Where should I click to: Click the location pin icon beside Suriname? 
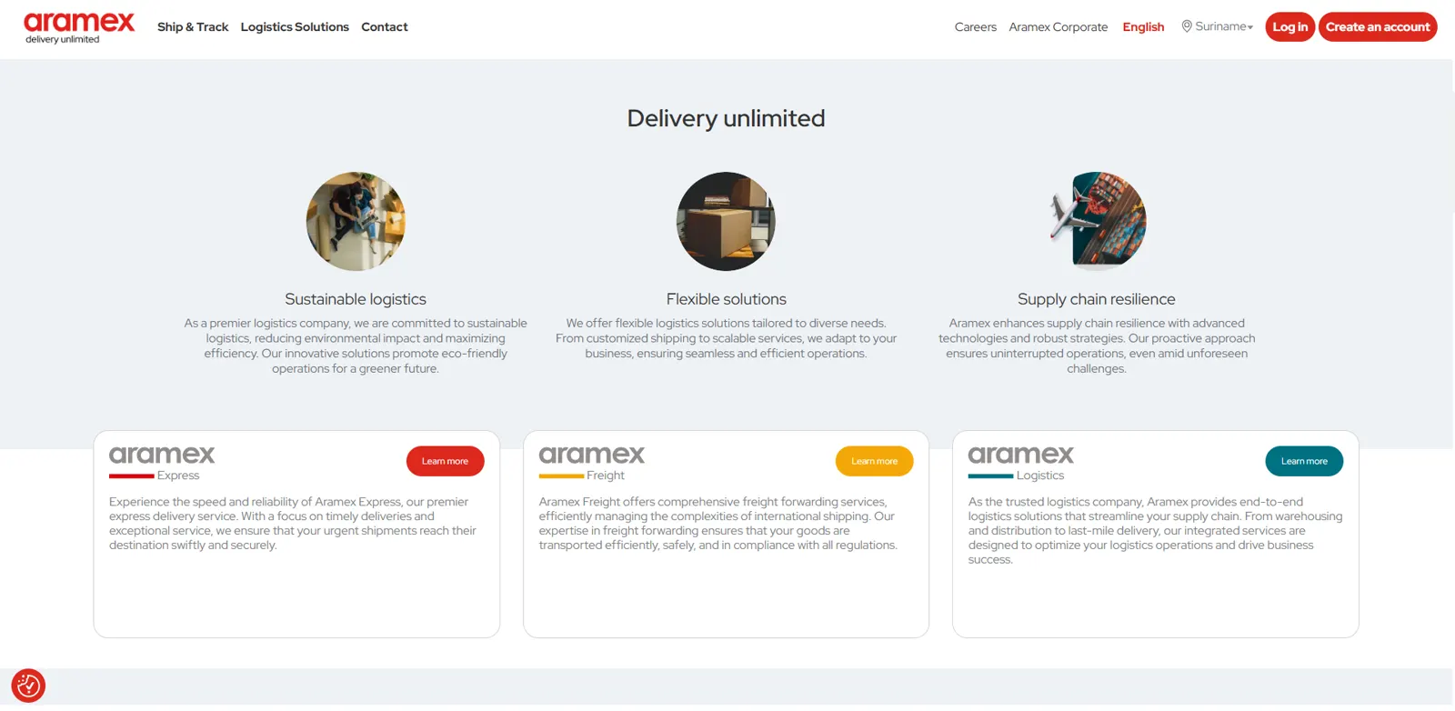click(1187, 26)
